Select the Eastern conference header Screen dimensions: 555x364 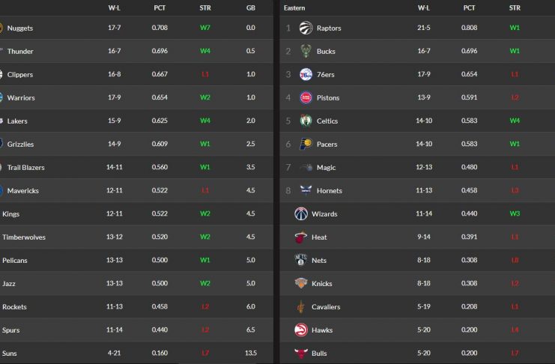tap(294, 7)
